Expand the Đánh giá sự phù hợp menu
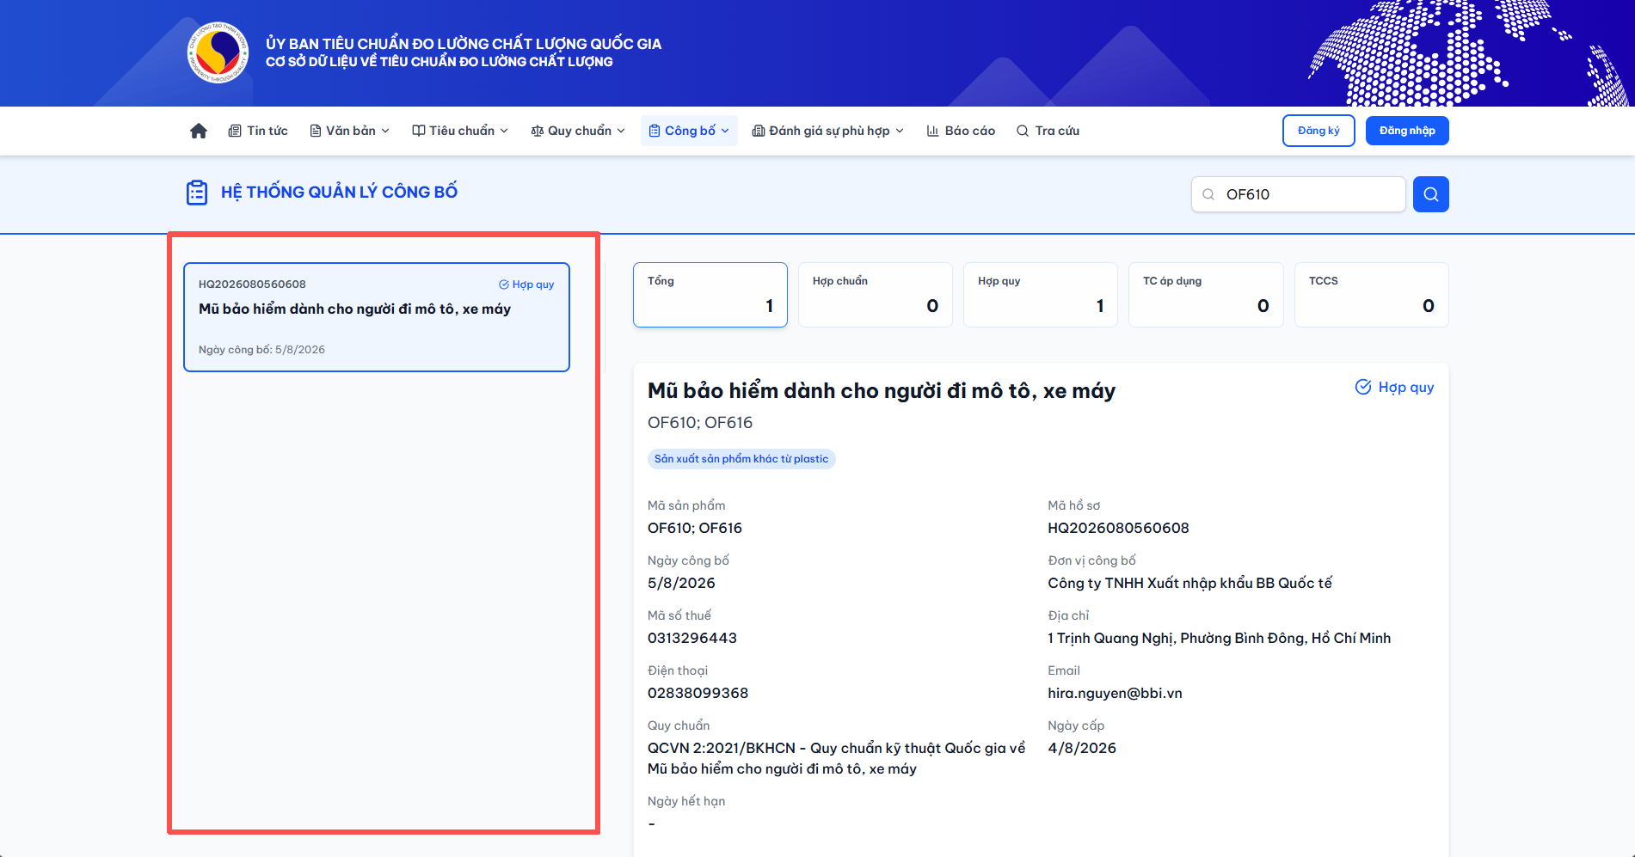The height and width of the screenshot is (857, 1635). pyautogui.click(x=828, y=131)
